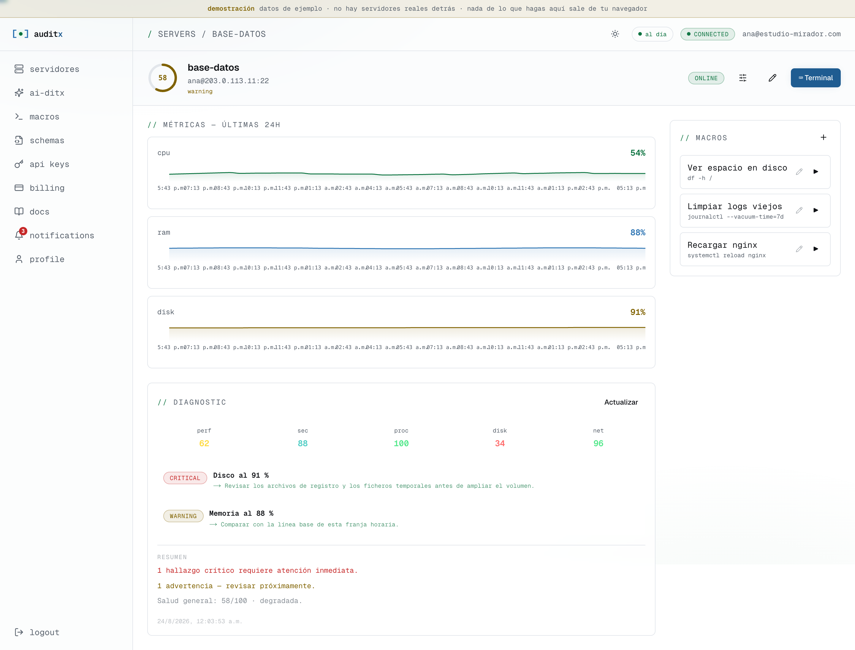
Task: Run the 'Ver espacio en disco' macro
Action: [x=816, y=172]
